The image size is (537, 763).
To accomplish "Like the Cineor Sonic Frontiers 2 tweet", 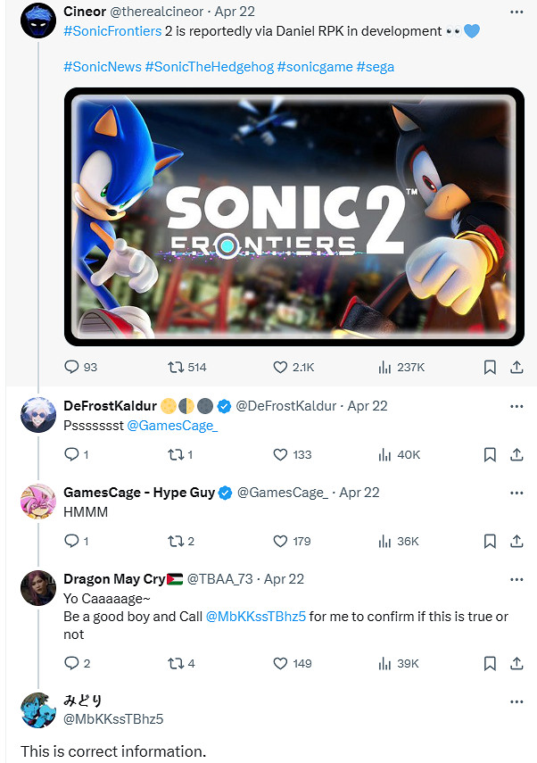I will tap(280, 367).
